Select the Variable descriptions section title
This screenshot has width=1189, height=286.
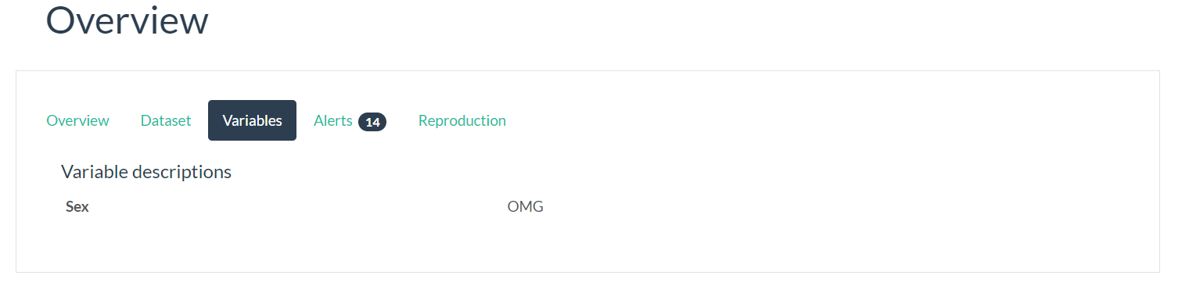[146, 172]
